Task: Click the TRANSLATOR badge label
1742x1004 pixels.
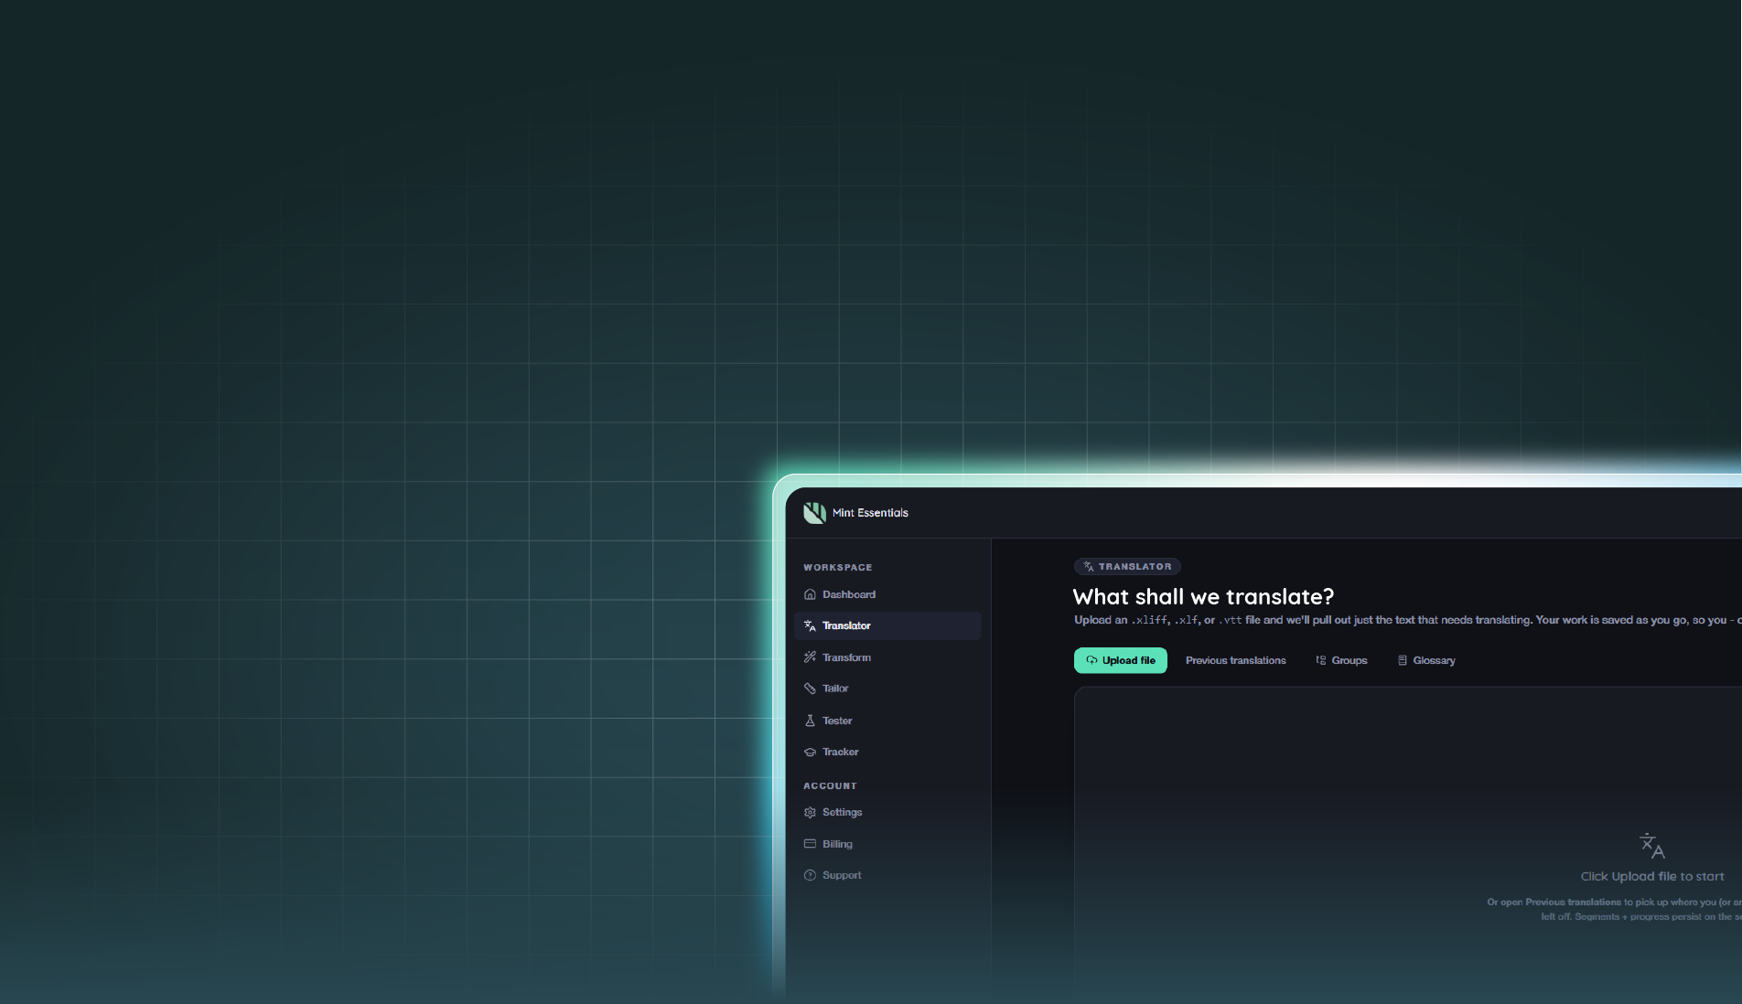Action: click(x=1127, y=567)
